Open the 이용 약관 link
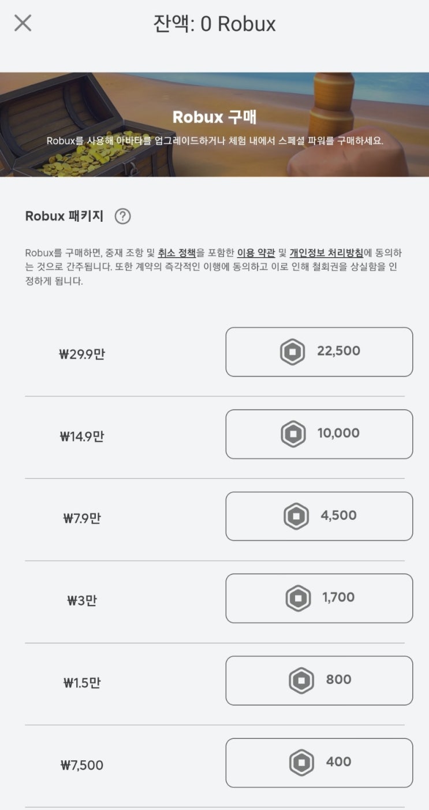The image size is (429, 810). (256, 253)
